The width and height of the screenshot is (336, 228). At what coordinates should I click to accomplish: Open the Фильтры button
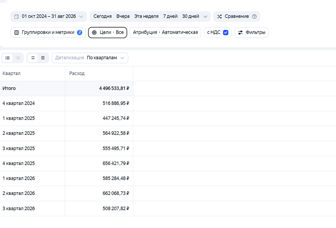252,32
